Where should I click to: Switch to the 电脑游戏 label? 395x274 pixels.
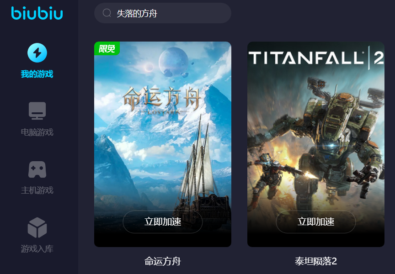click(37, 132)
